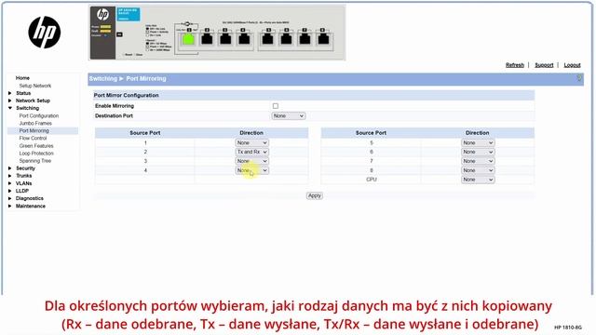The width and height of the screenshot is (596, 335).
Task: Click the port 3 jack on the switch diagram
Action: (225, 39)
